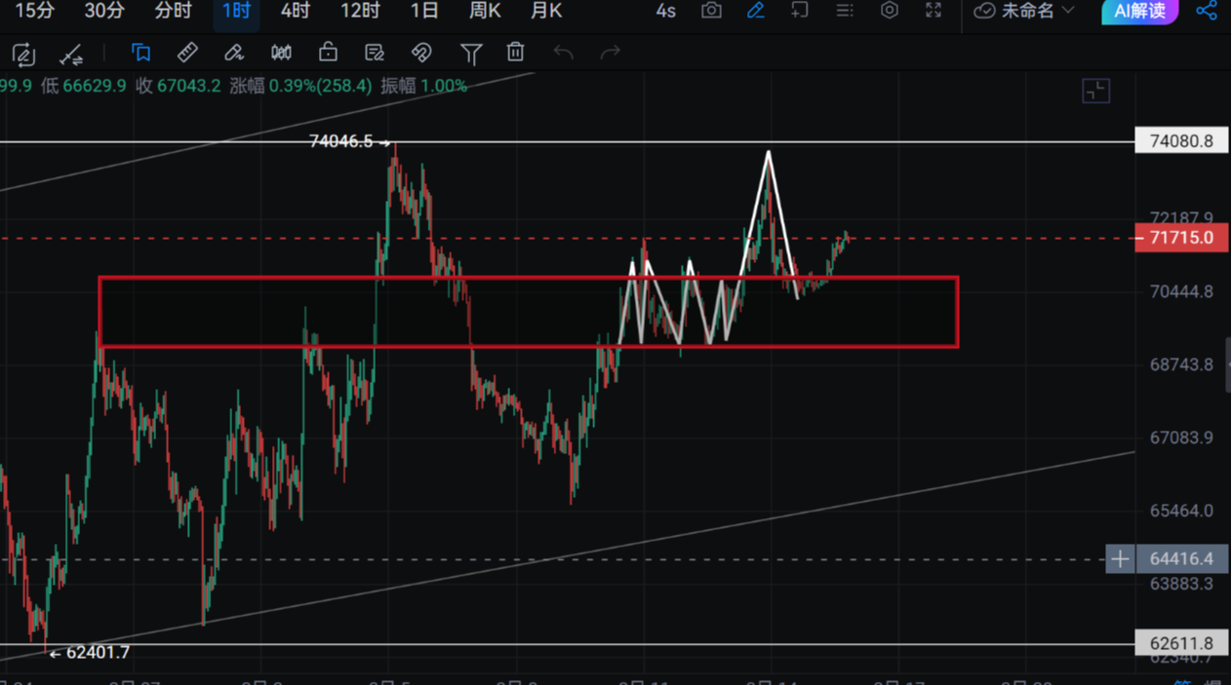Switch to the 15分 timeframe tab

(35, 11)
